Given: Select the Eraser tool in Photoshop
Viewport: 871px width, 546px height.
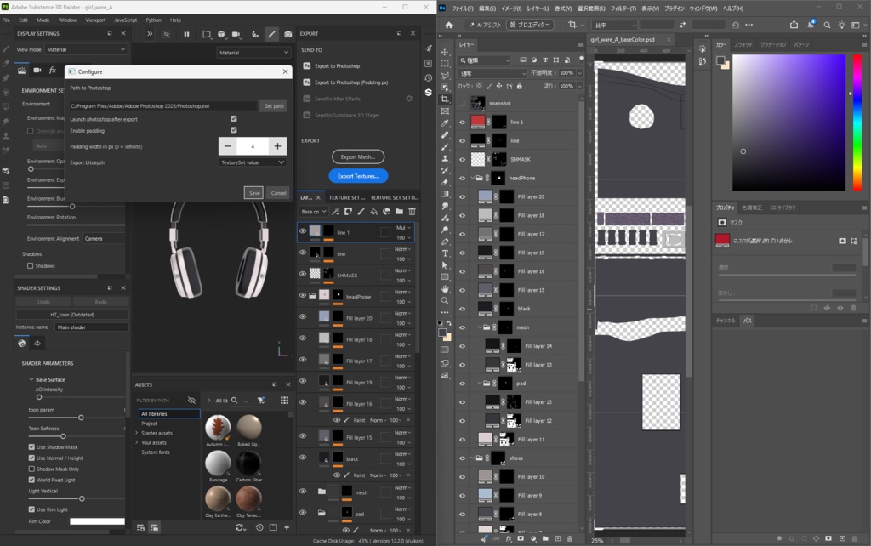Looking at the screenshot, I should pos(445,182).
